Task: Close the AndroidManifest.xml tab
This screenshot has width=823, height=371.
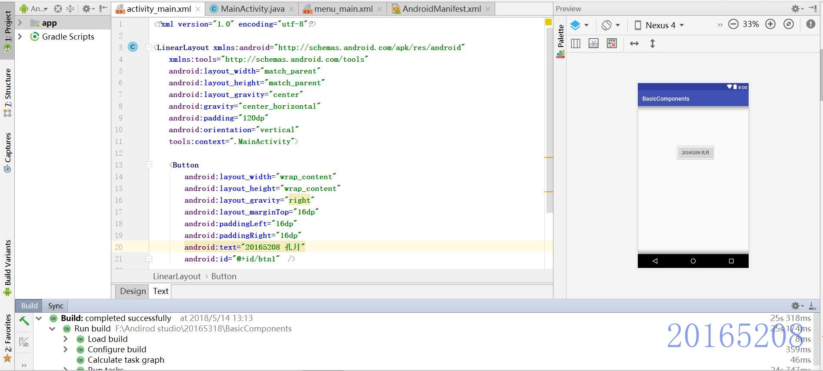Action: [488, 9]
